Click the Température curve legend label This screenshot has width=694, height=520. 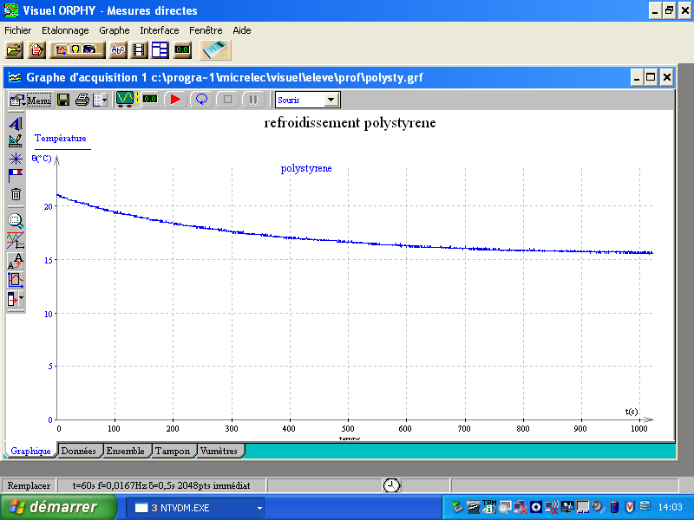click(x=61, y=139)
